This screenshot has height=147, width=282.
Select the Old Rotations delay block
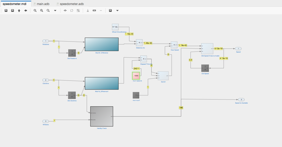click(x=72, y=53)
